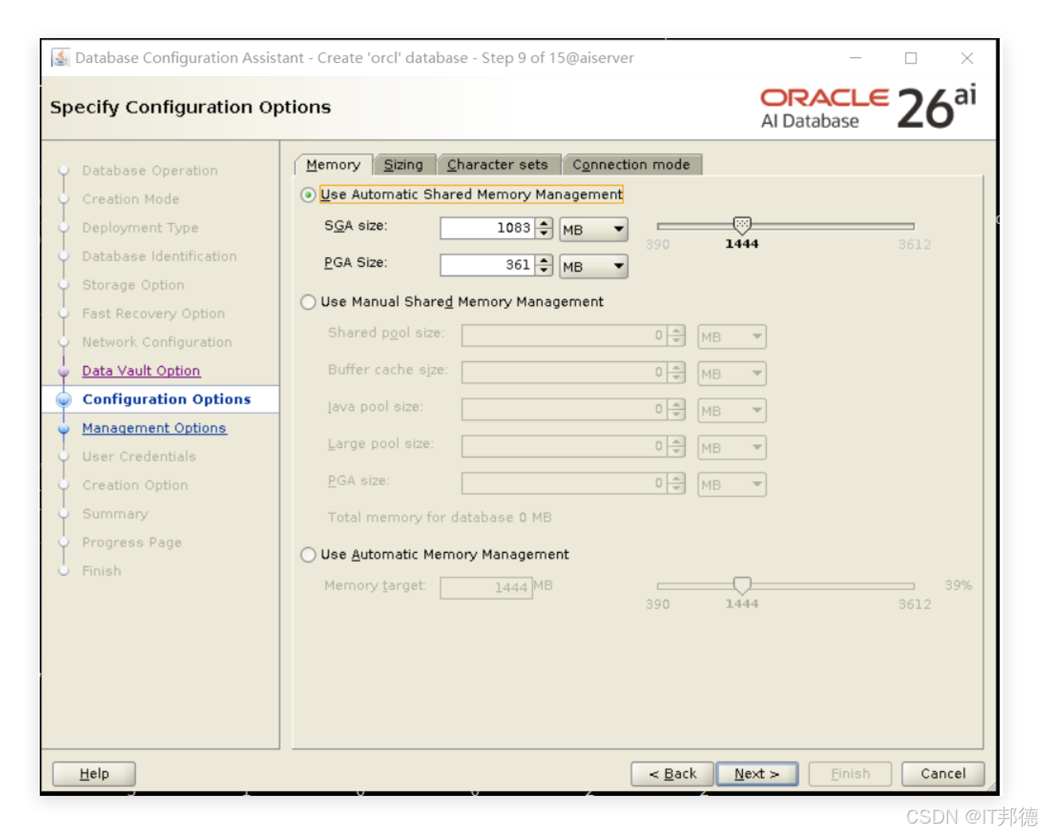The height and width of the screenshot is (834, 1041).
Task: Click the Shared pool size spinner
Action: (x=676, y=335)
